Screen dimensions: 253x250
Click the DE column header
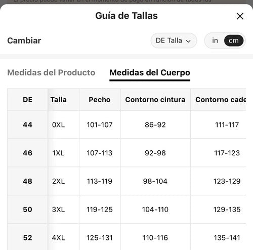27,100
